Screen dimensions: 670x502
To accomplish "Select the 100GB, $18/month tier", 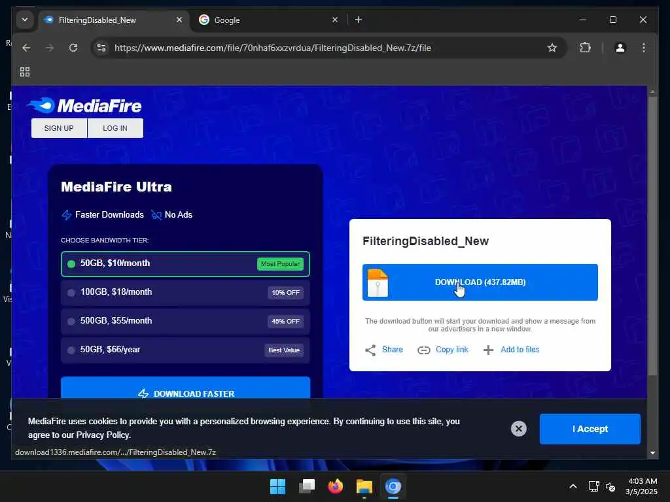I will pyautogui.click(x=185, y=292).
